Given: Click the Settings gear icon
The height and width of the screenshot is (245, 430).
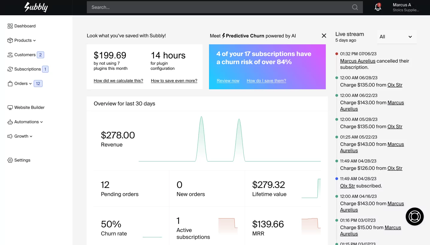Looking at the screenshot, I should (10, 160).
